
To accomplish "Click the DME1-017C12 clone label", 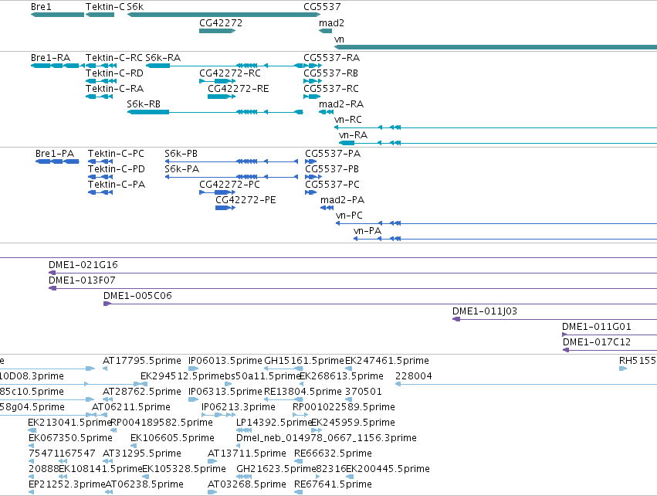I will click(597, 342).
